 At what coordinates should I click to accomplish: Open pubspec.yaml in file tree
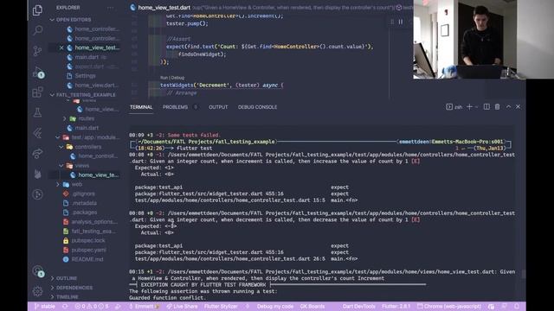[x=88, y=250]
